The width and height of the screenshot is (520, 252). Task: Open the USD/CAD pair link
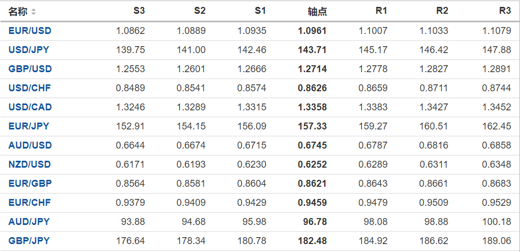[x=30, y=107]
